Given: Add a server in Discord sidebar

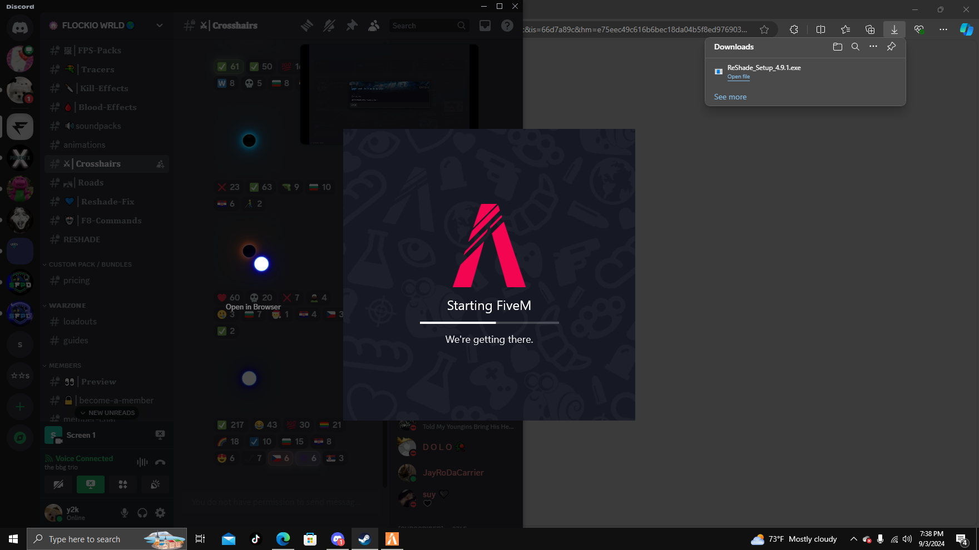Looking at the screenshot, I should click(20, 407).
